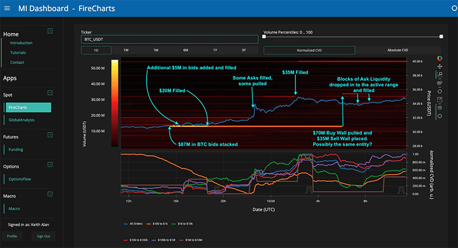Save chart using the Save icon
458x248 pixels.
coord(439,99)
